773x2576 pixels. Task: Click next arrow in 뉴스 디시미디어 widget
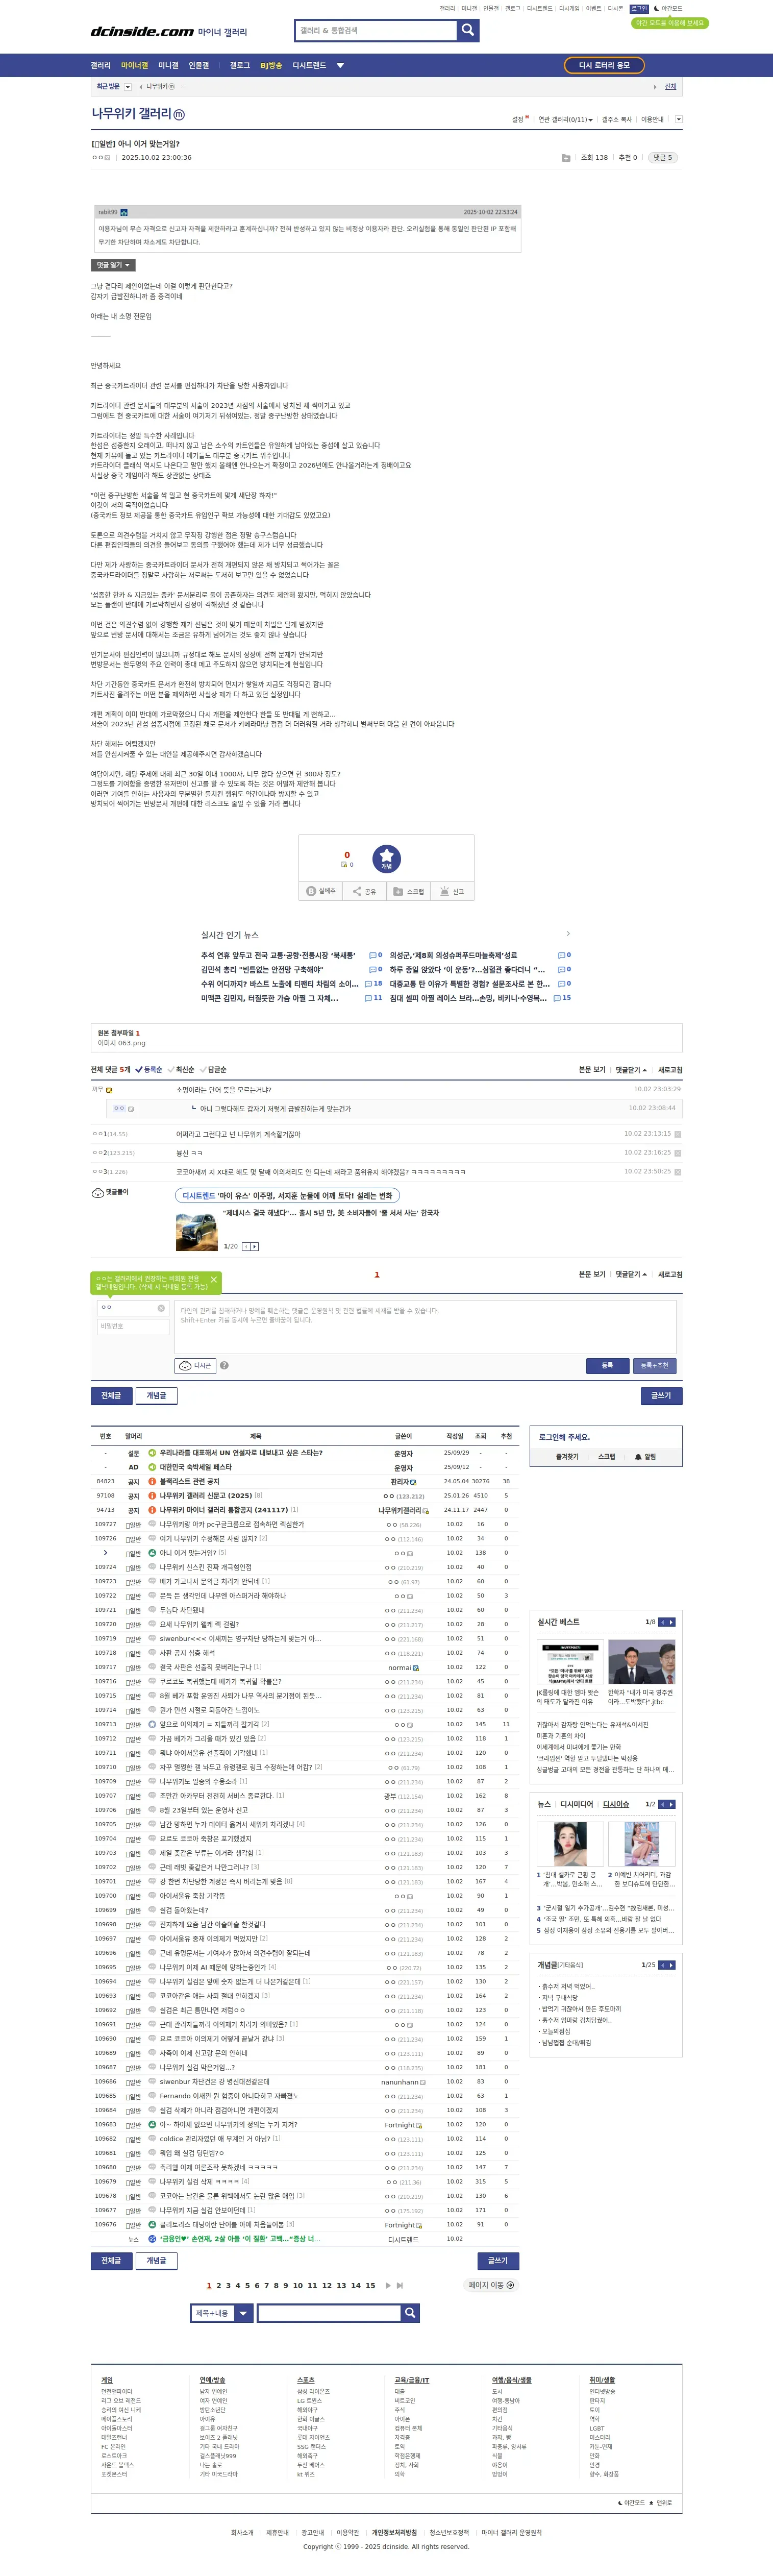coord(671,1804)
